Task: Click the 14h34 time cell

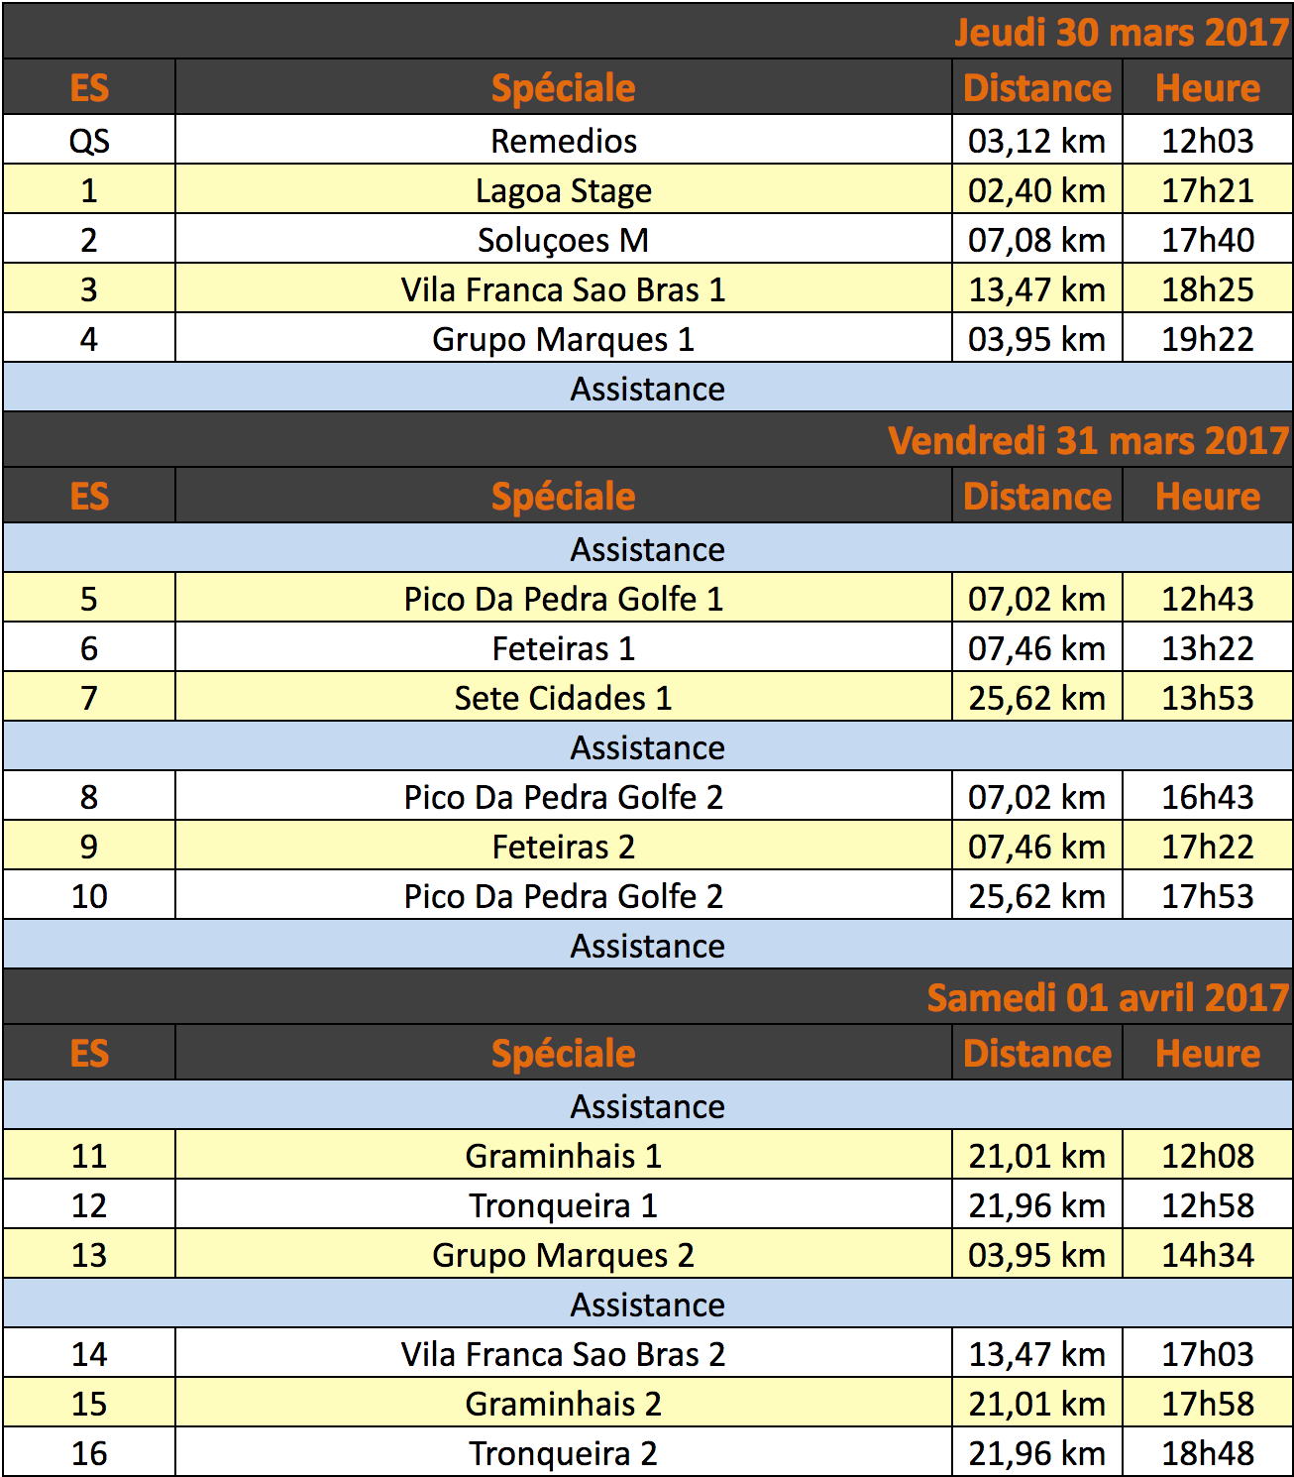Action: click(x=1207, y=1254)
